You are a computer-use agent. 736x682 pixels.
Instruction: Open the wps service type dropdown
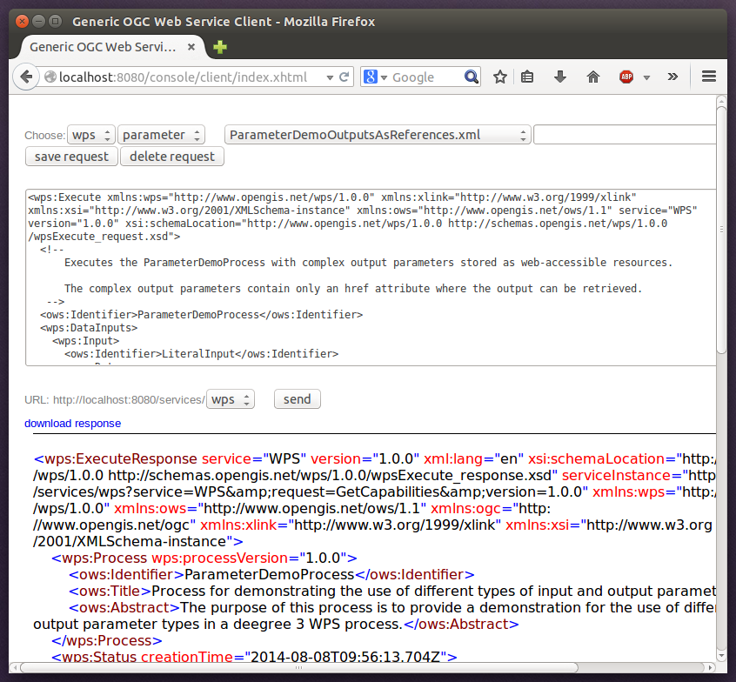pyautogui.click(x=91, y=135)
